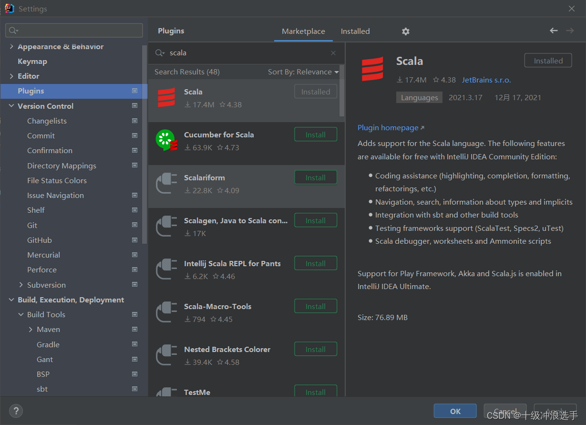Click the plugin results list scrollbar
This screenshot has width=586, height=425.
pos(341,91)
